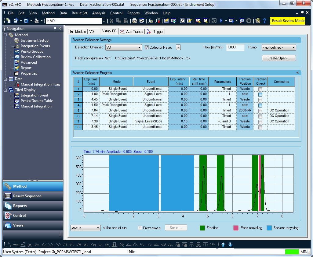Select the blue up arrow in the bottom toolbar
This screenshot has width=313, height=257.
pyautogui.click(x=224, y=245)
